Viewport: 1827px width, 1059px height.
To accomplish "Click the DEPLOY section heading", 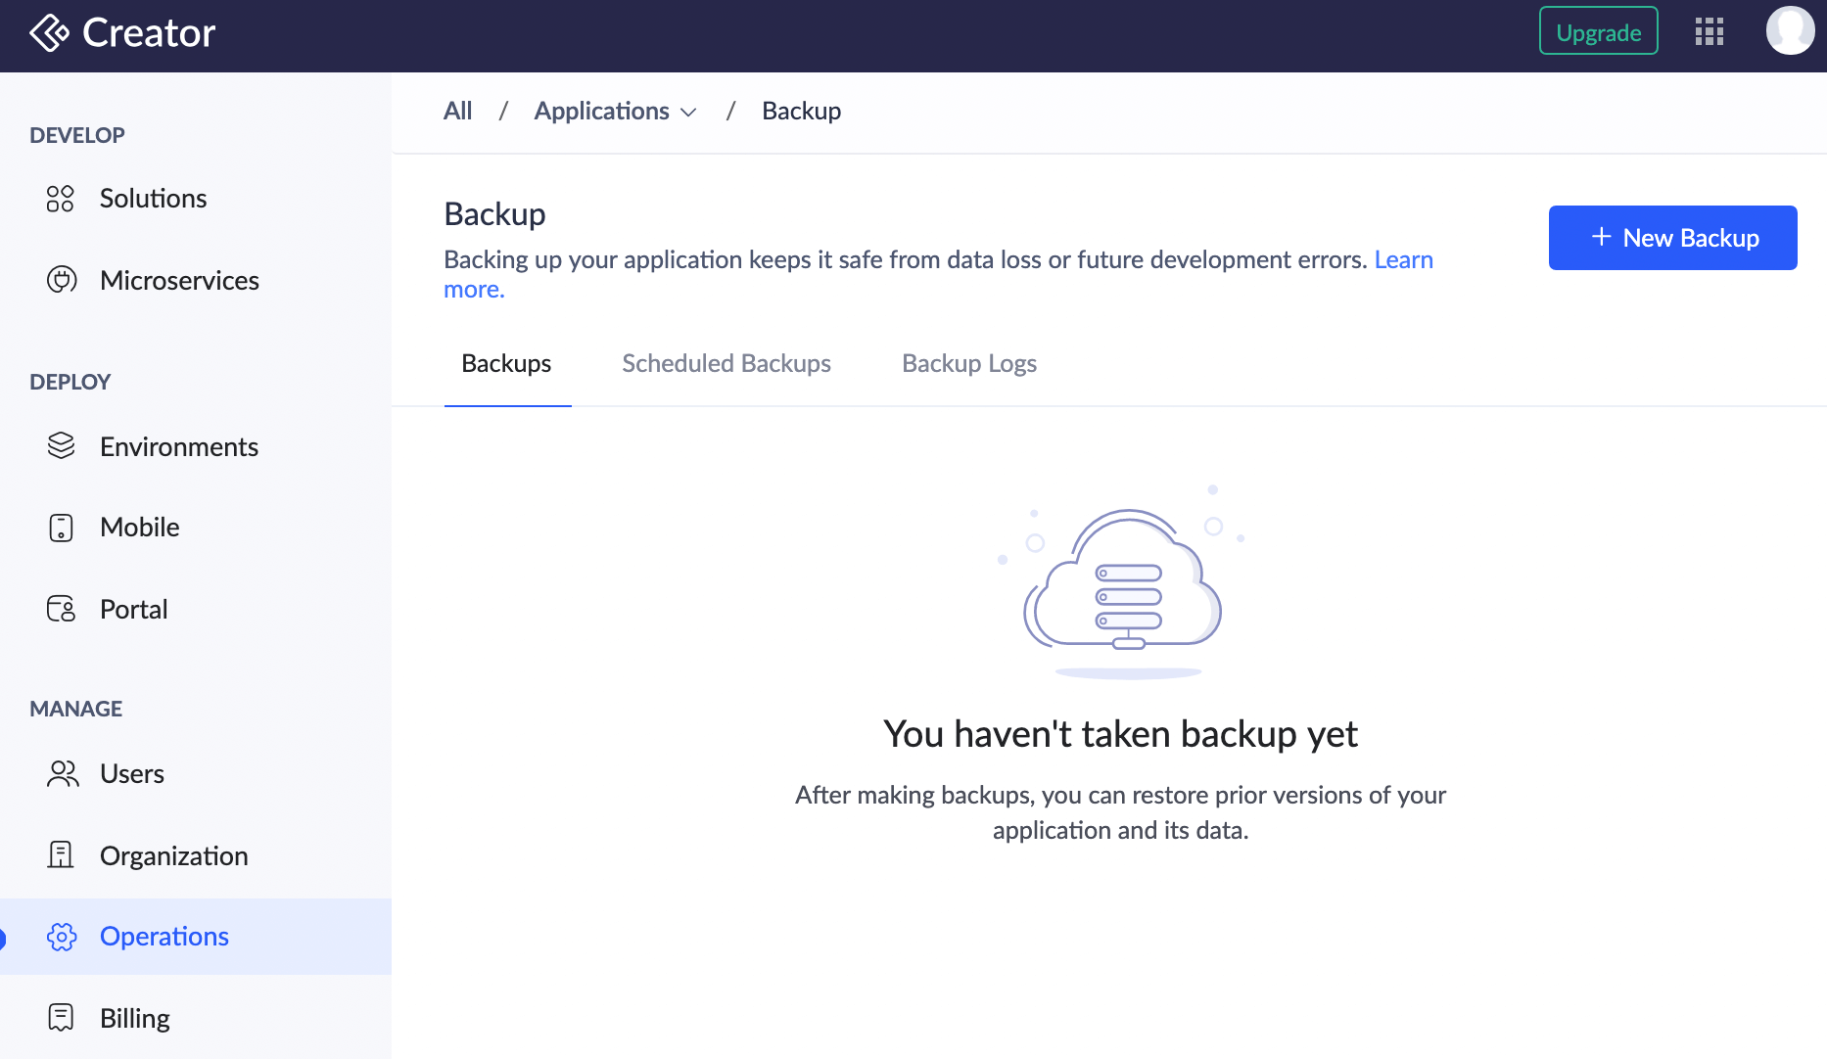I will [x=70, y=382].
